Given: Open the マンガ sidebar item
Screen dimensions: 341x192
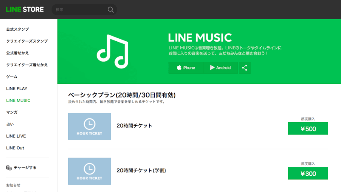Looking at the screenshot, I should coord(12,112).
